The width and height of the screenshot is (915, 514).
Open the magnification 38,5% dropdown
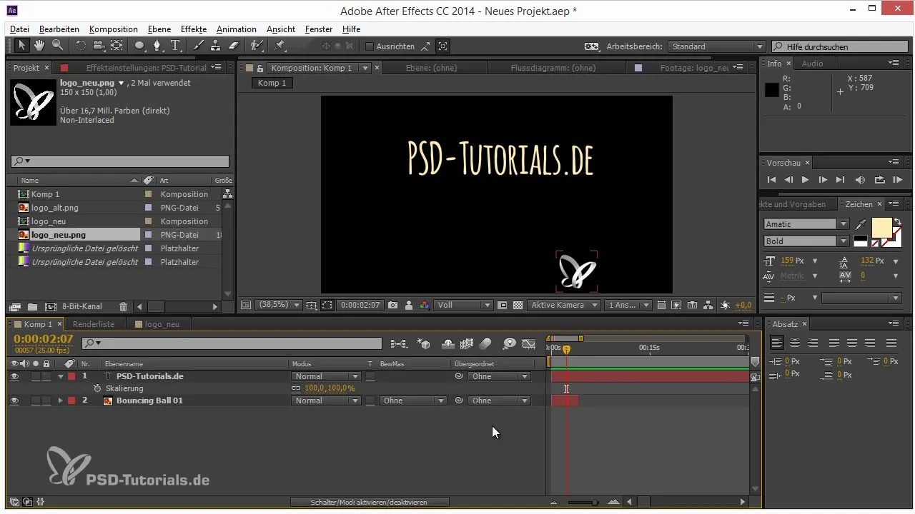tap(280, 305)
